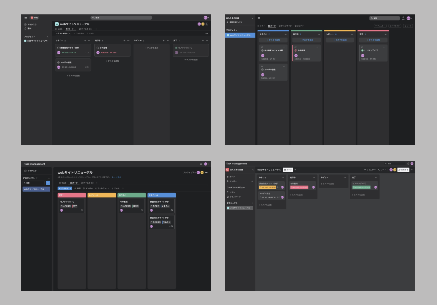Image resolution: width=437 pixels, height=305 pixels.
Task: Open ボード tab ellipsis options in top-left mockup
Action: point(75,29)
